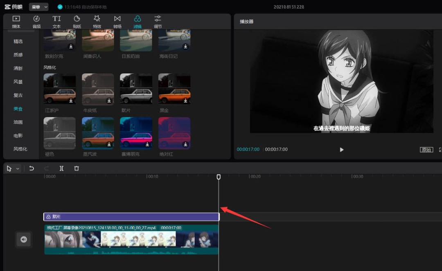Click the undo arrow in timeline toolbar
This screenshot has width=442, height=271.
[32, 168]
